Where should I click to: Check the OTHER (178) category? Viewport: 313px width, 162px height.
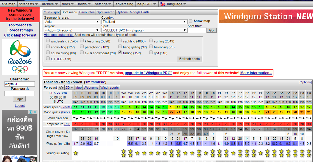point(48,58)
